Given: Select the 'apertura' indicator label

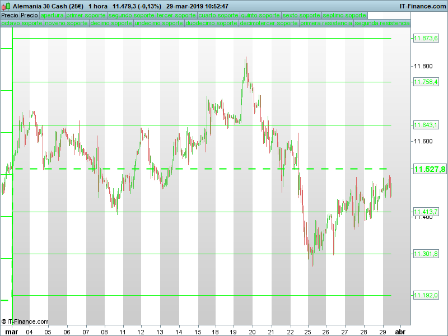Looking at the screenshot, I should (52, 15).
